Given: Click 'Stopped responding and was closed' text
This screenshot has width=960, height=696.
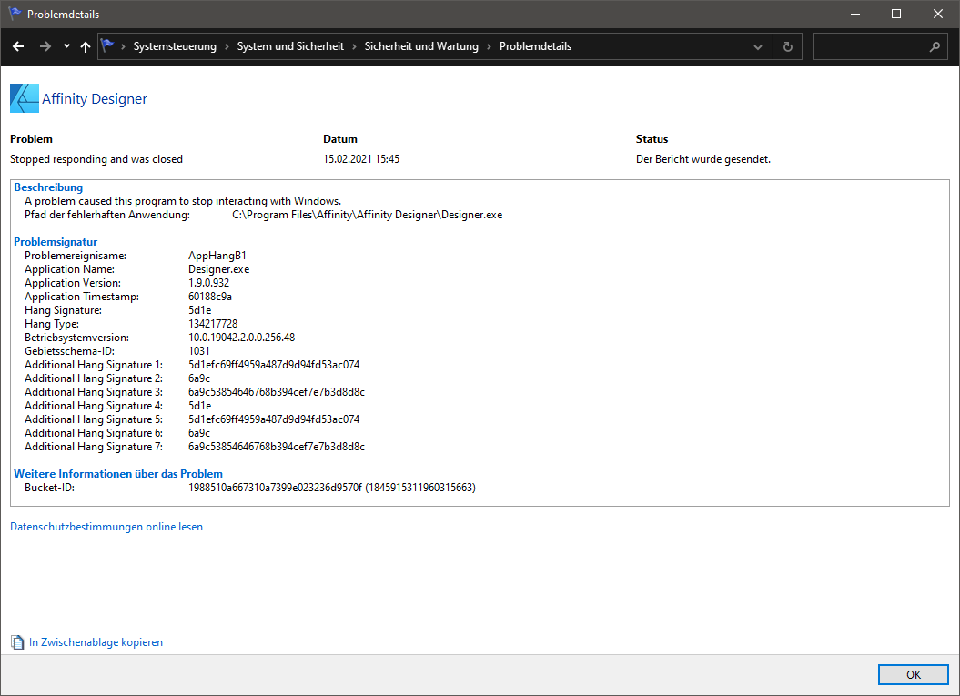Looking at the screenshot, I should click(x=96, y=159).
